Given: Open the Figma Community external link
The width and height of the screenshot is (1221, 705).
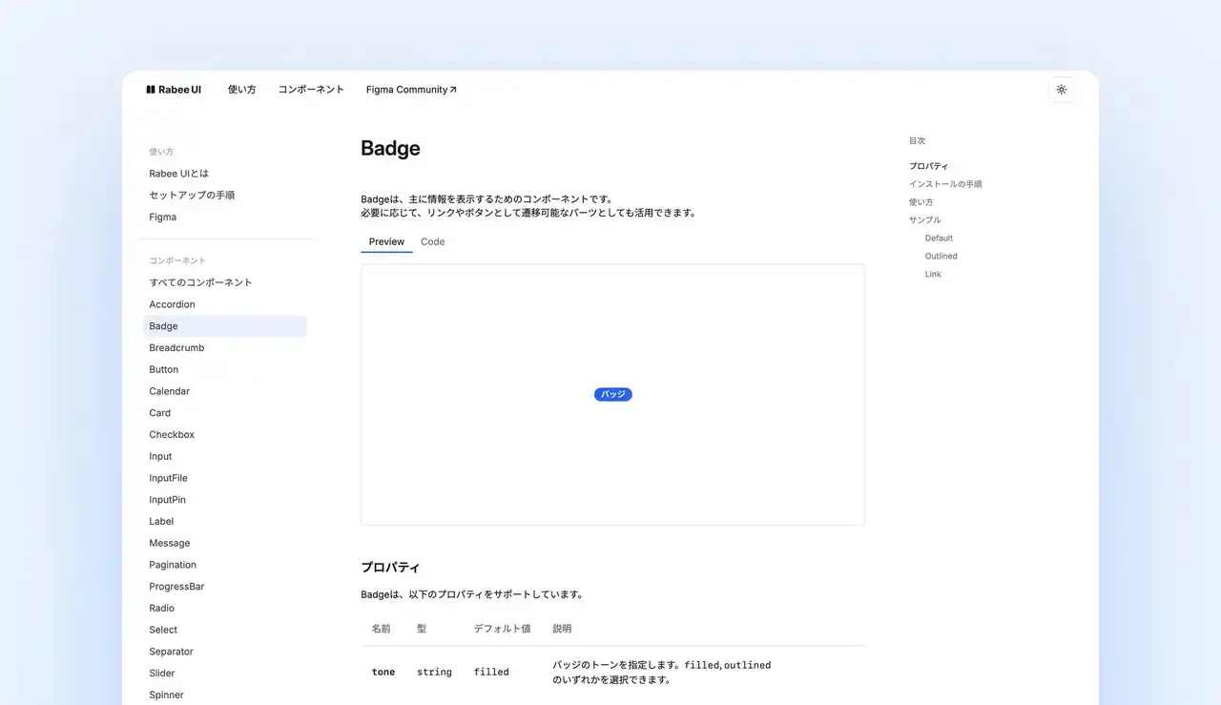Looking at the screenshot, I should (411, 90).
